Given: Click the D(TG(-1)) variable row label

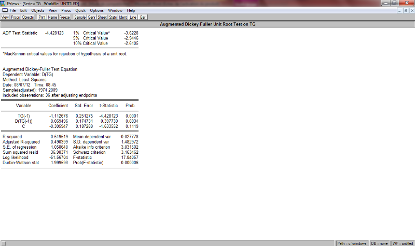Looking at the screenshot, I should [23, 121].
